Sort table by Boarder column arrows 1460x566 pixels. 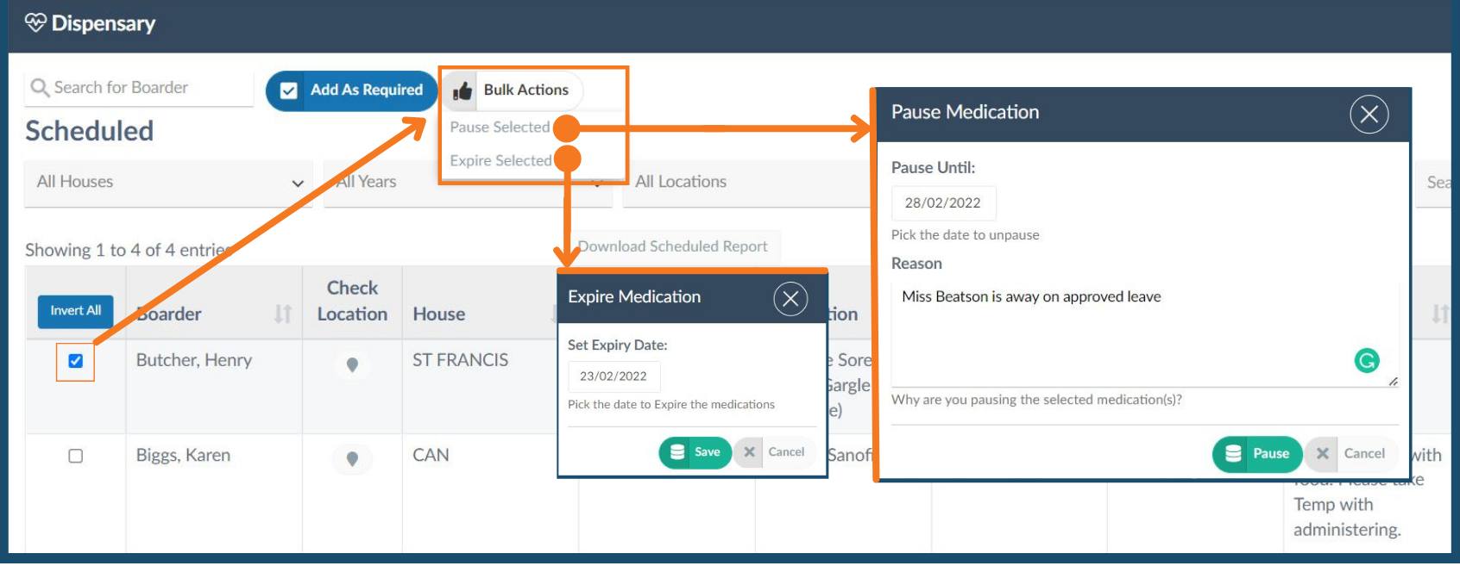coord(283,314)
